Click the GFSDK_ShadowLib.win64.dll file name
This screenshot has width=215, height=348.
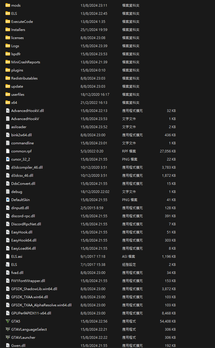tap(34, 289)
